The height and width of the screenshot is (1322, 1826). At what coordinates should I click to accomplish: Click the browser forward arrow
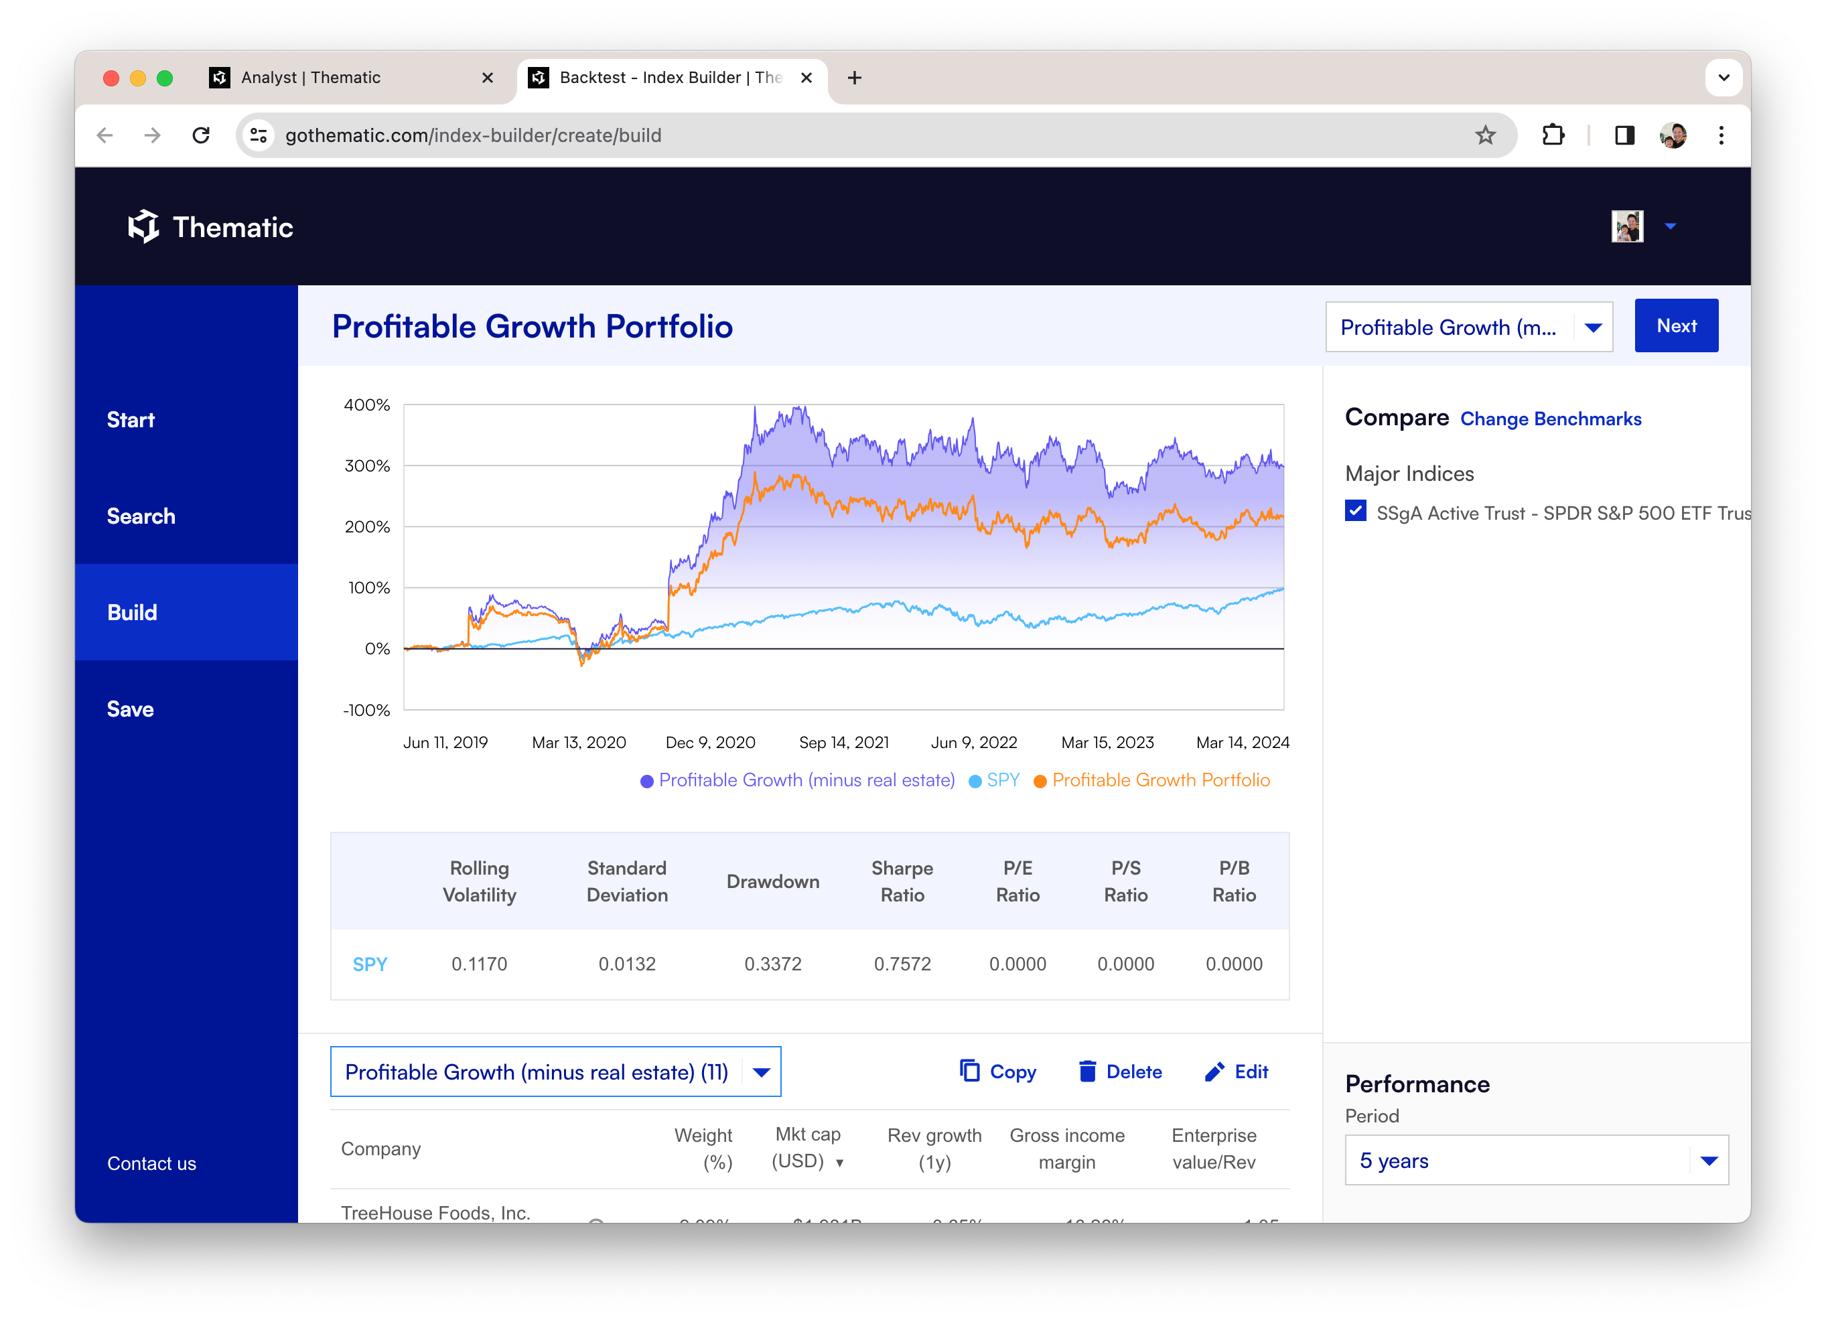pyautogui.click(x=152, y=135)
